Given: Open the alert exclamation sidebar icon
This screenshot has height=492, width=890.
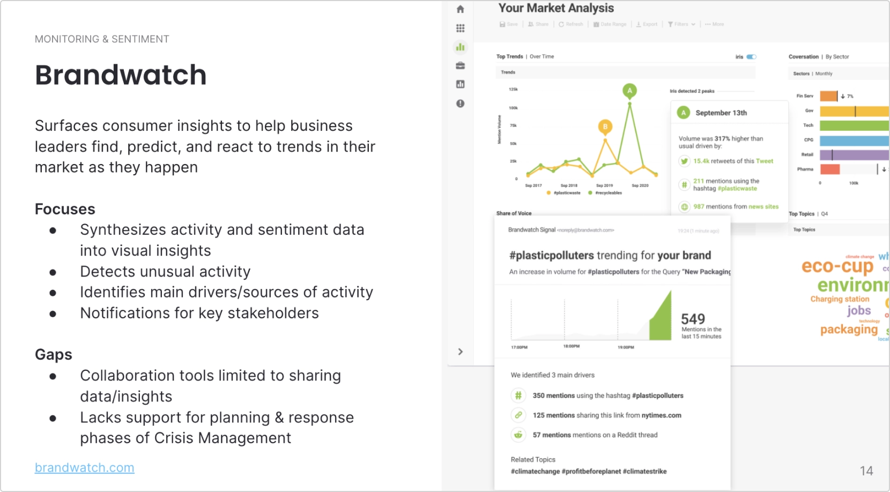Looking at the screenshot, I should (x=460, y=103).
